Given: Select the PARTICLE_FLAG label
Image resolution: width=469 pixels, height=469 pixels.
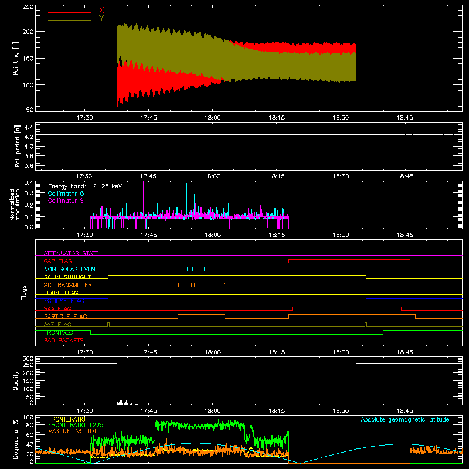Looking at the screenshot, I should (x=66, y=316).
